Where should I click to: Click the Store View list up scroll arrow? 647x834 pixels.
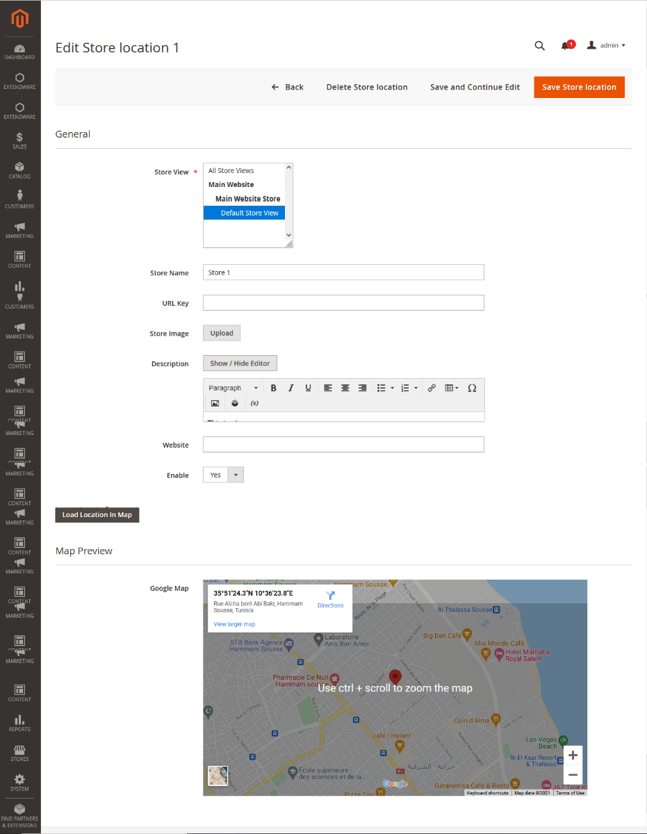click(x=289, y=169)
